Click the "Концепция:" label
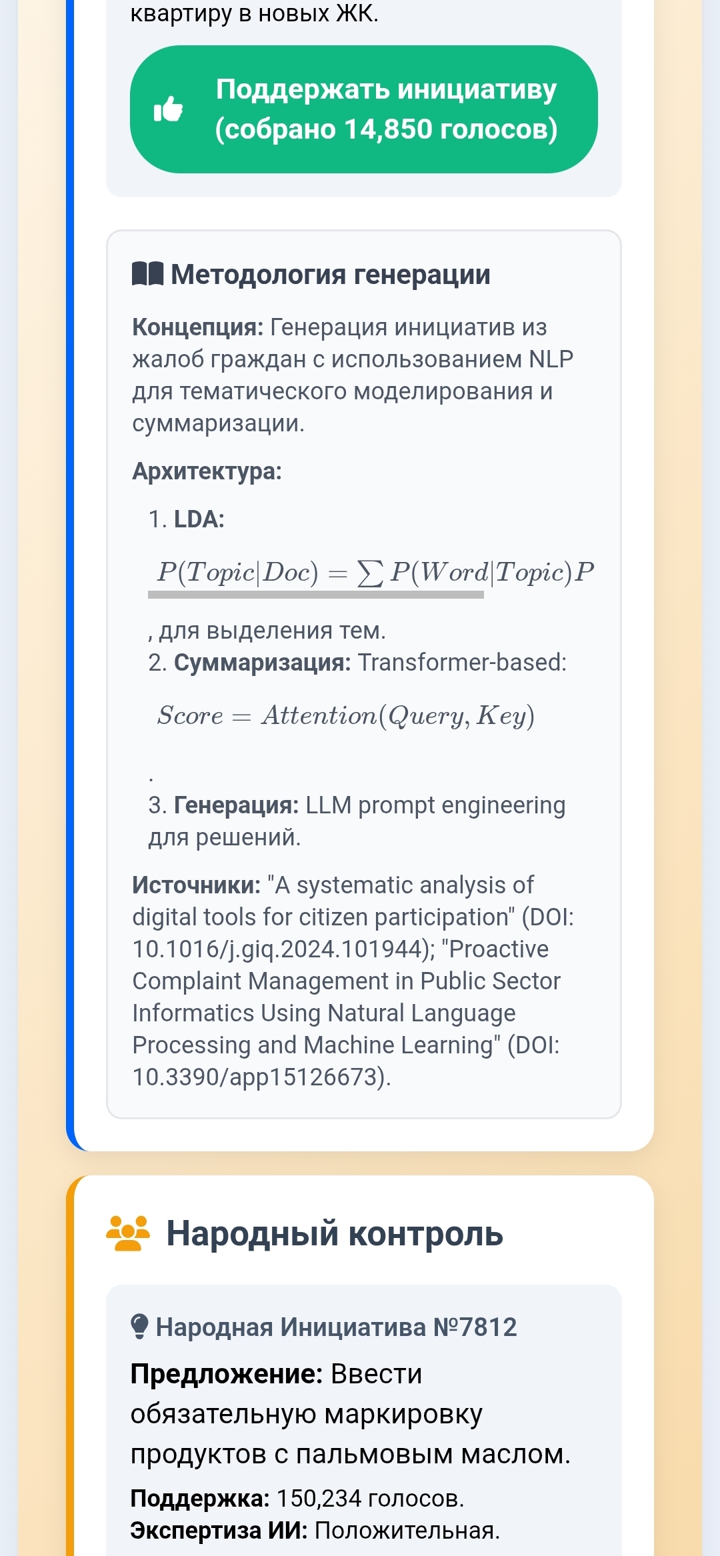This screenshot has width=720, height=1556. click(x=198, y=327)
